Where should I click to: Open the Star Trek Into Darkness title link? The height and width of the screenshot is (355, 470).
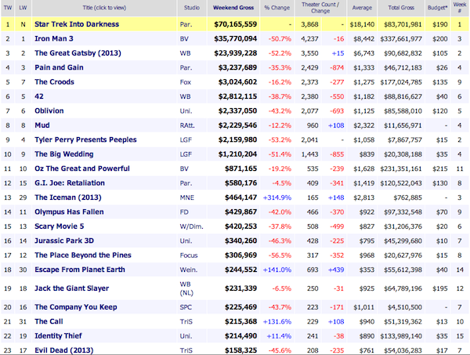click(77, 24)
